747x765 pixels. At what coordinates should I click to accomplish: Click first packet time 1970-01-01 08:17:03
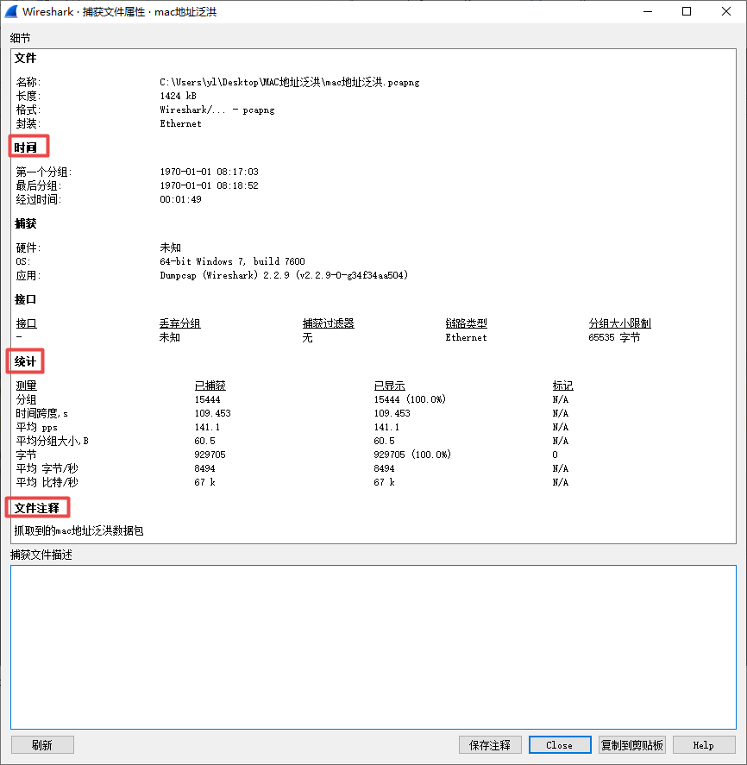click(209, 172)
